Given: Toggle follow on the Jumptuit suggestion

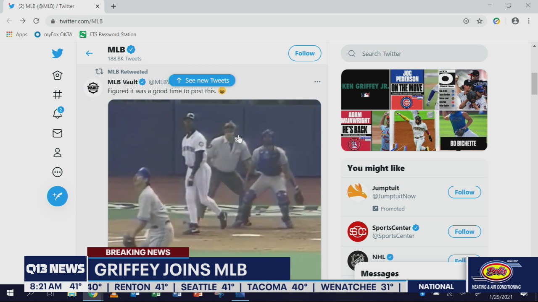Looking at the screenshot, I should pos(464,192).
